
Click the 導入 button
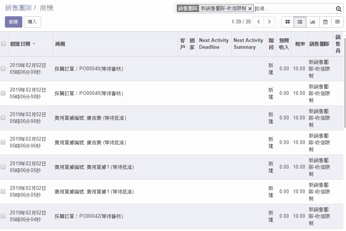coord(32,22)
